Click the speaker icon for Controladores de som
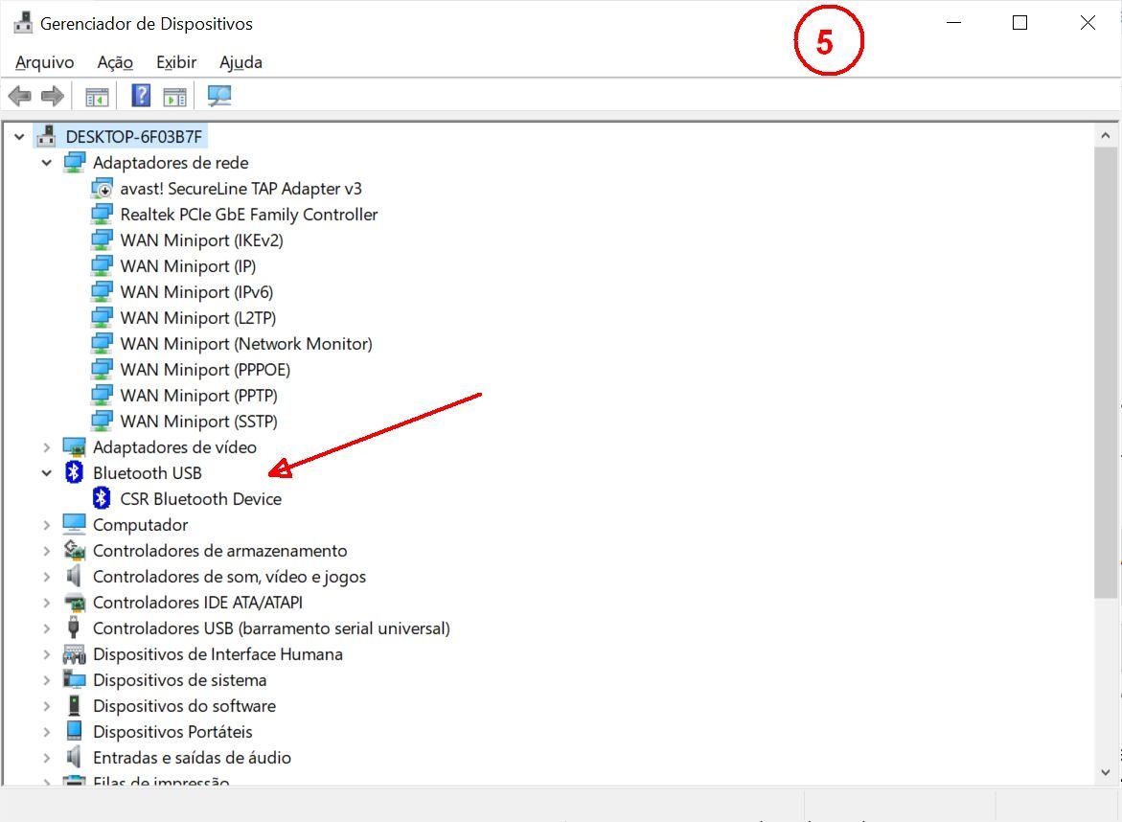 [73, 576]
